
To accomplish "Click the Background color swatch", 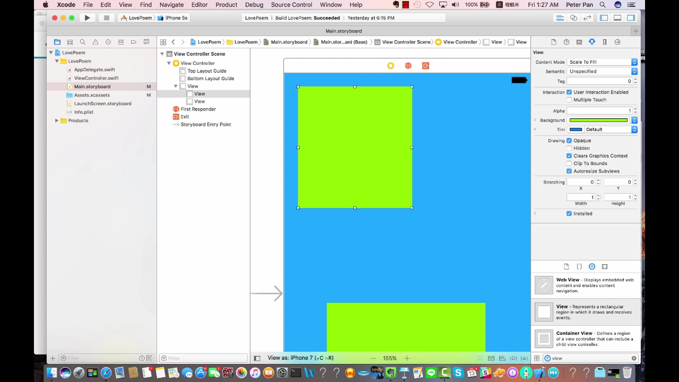I will [598, 120].
